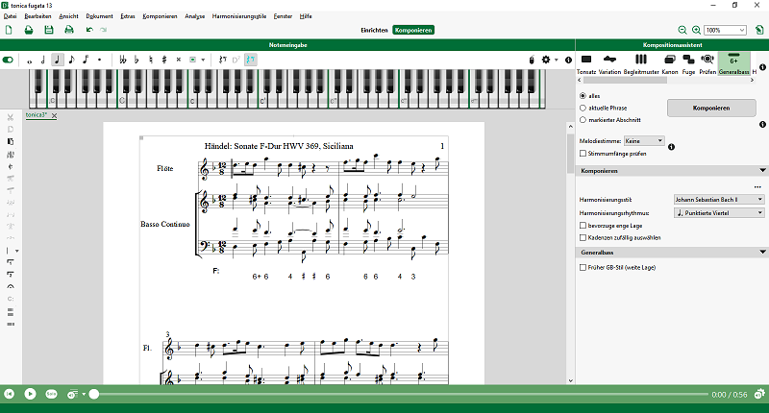Activate the Komponieren mode button
The image size is (769, 413).
pos(413,30)
